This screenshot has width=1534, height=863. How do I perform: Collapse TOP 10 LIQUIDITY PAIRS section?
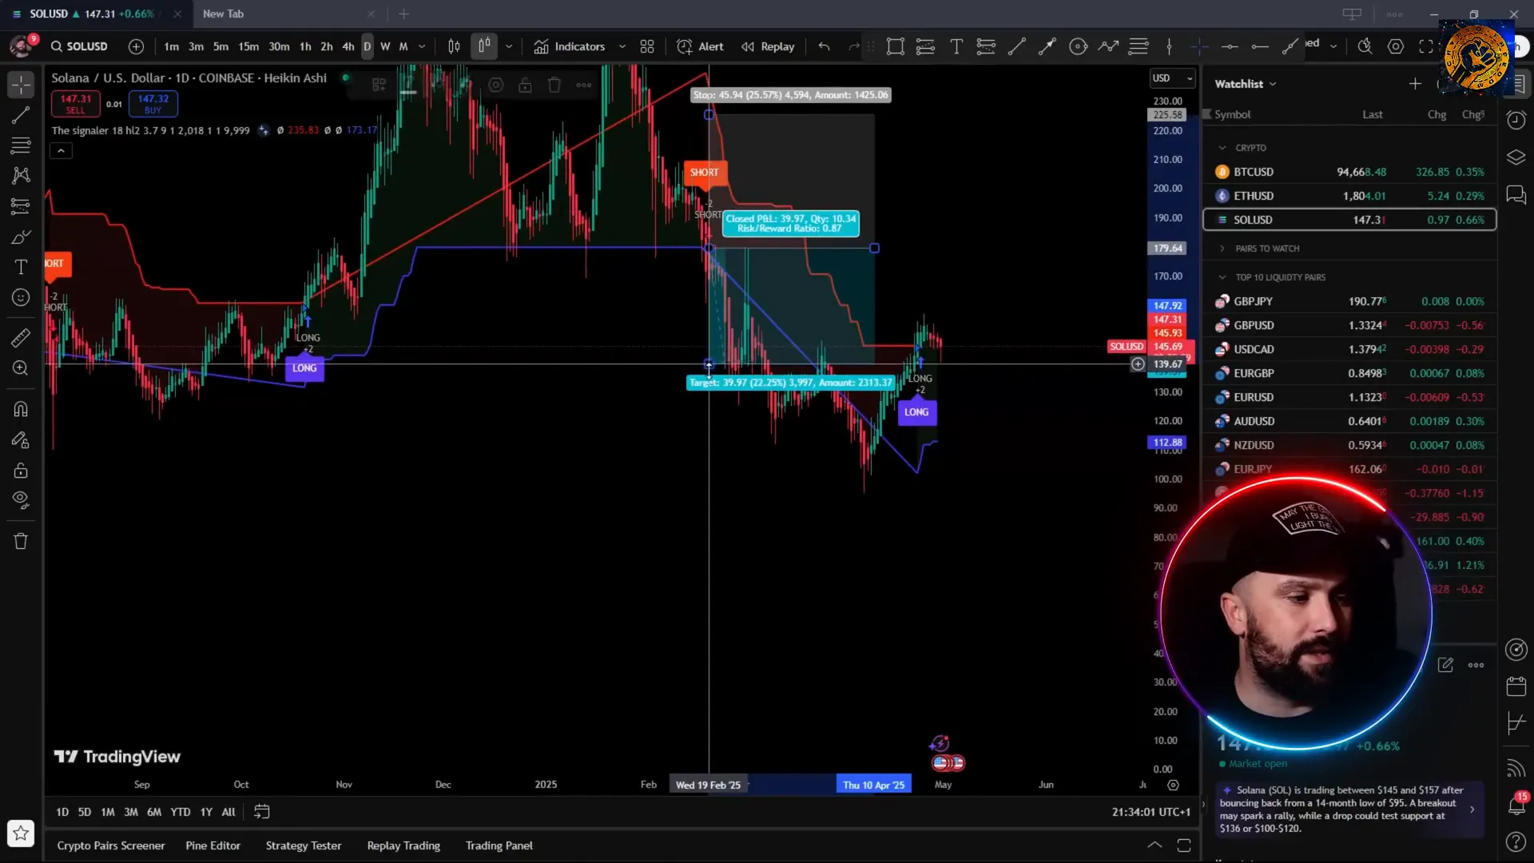point(1222,277)
